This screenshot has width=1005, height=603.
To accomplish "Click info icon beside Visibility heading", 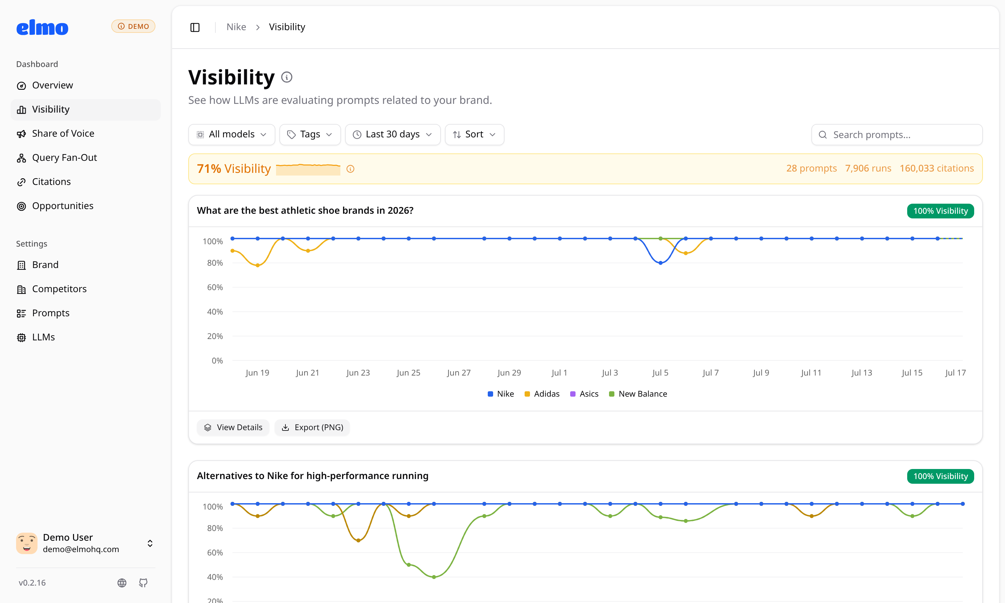I will point(287,77).
